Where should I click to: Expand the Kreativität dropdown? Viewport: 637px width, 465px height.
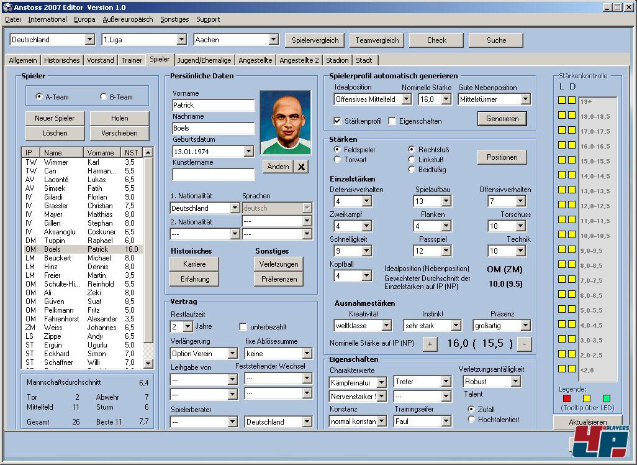(386, 326)
